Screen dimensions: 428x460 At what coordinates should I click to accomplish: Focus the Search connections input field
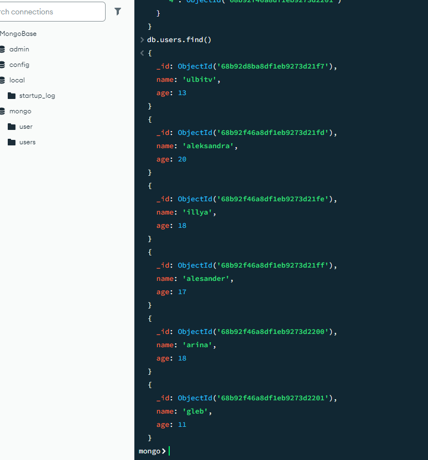click(53, 12)
